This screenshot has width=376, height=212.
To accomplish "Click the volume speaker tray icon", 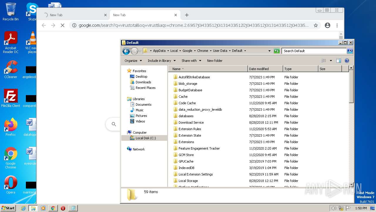I will tap(334, 208).
